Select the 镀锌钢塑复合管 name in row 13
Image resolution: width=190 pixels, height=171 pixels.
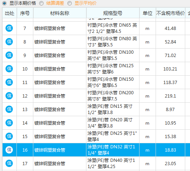[50, 110]
